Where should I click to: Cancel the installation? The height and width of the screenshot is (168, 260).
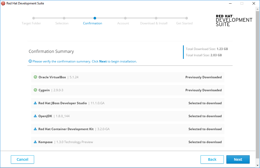pyautogui.click(x=22, y=159)
